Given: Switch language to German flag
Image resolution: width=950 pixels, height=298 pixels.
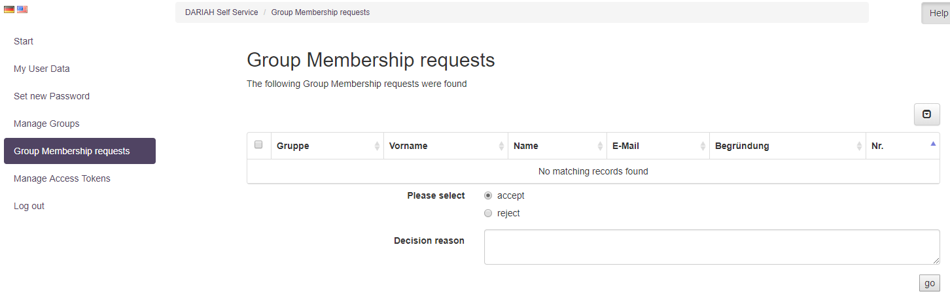Looking at the screenshot, I should (x=9, y=9).
